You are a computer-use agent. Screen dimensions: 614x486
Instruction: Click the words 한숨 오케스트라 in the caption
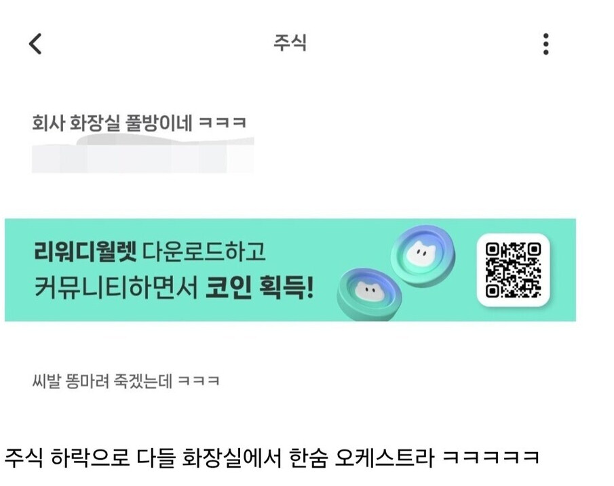361,457
